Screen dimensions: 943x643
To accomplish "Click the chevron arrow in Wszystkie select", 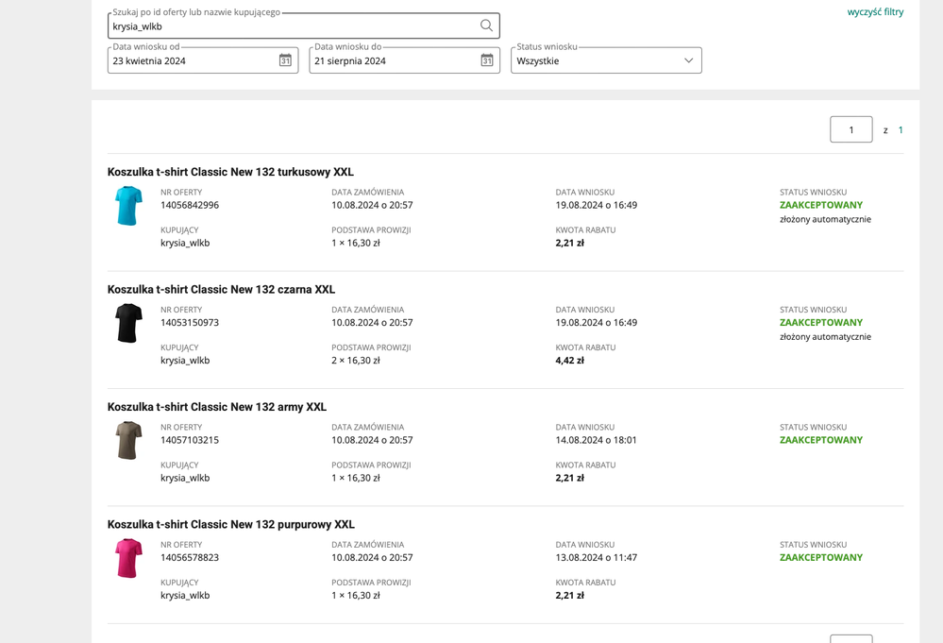I will tap(688, 60).
